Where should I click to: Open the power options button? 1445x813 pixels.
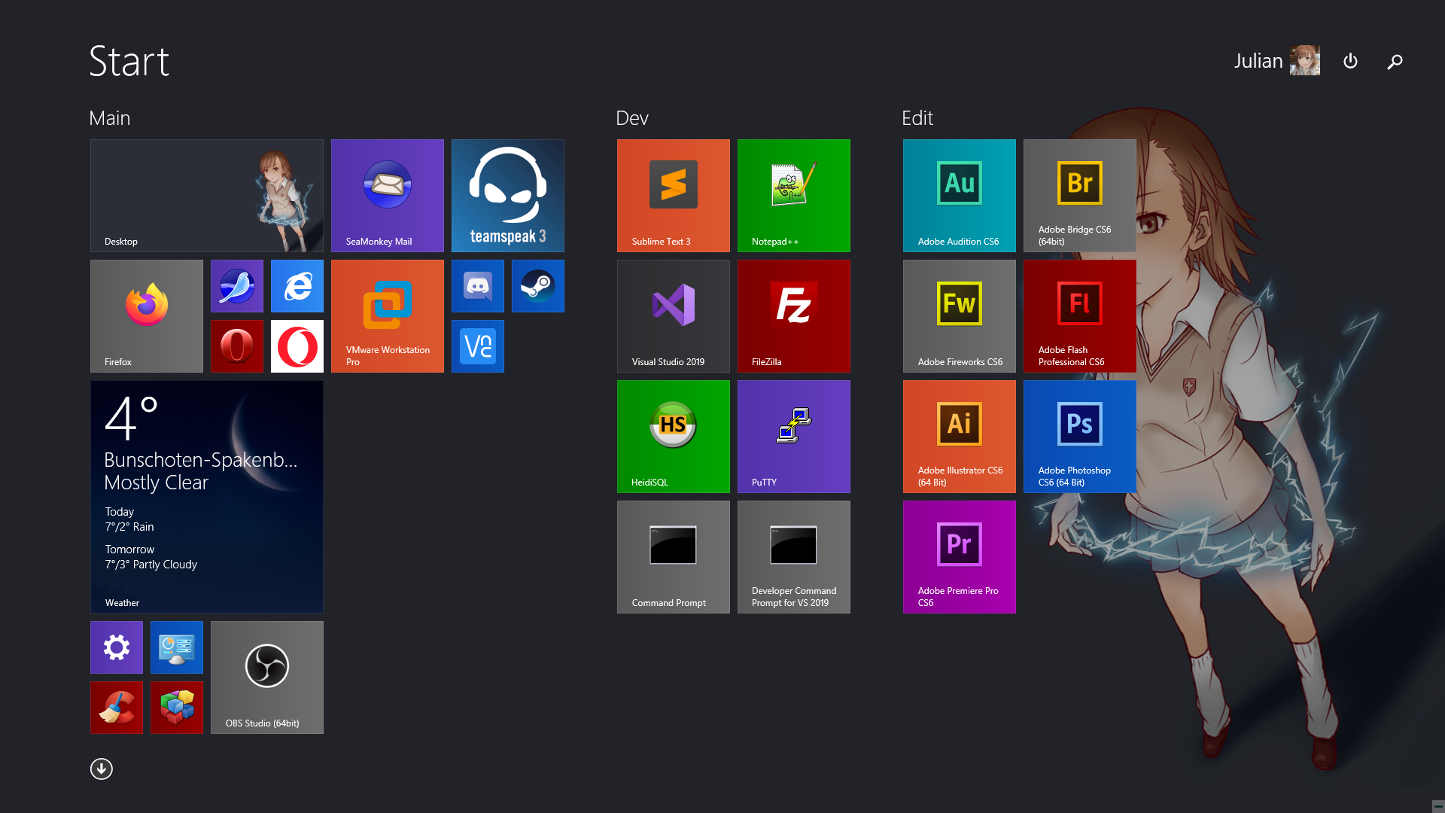(1350, 61)
